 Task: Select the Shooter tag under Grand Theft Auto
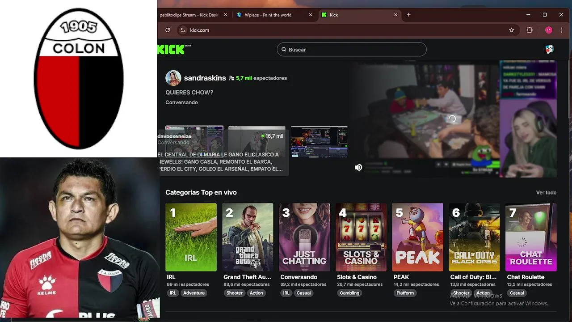click(x=234, y=293)
